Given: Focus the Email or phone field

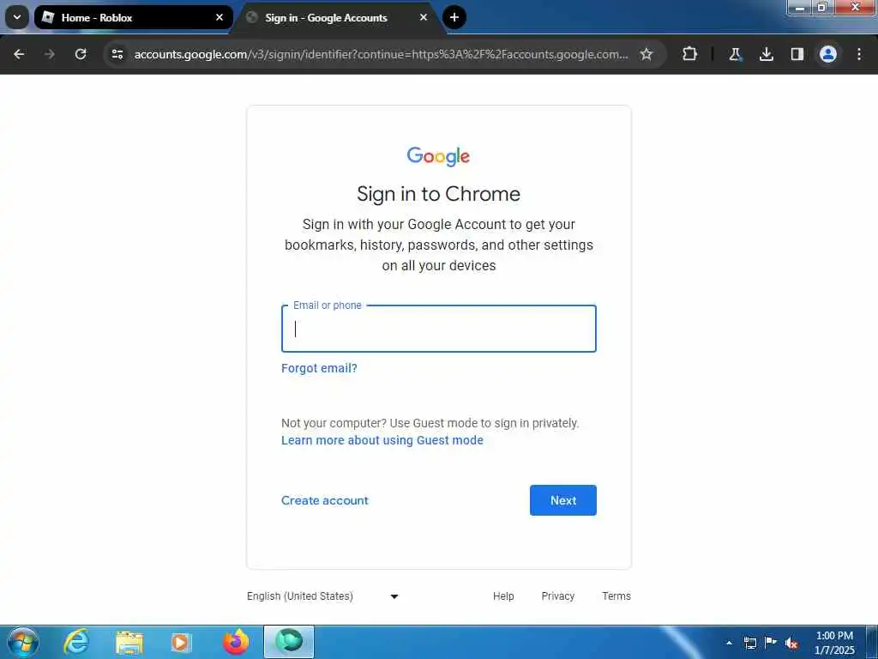Looking at the screenshot, I should pos(439,329).
